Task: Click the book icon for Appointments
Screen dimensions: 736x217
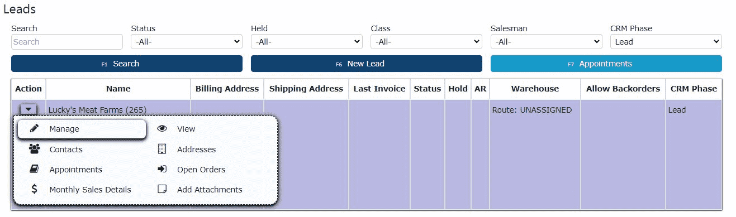Action: 35,169
